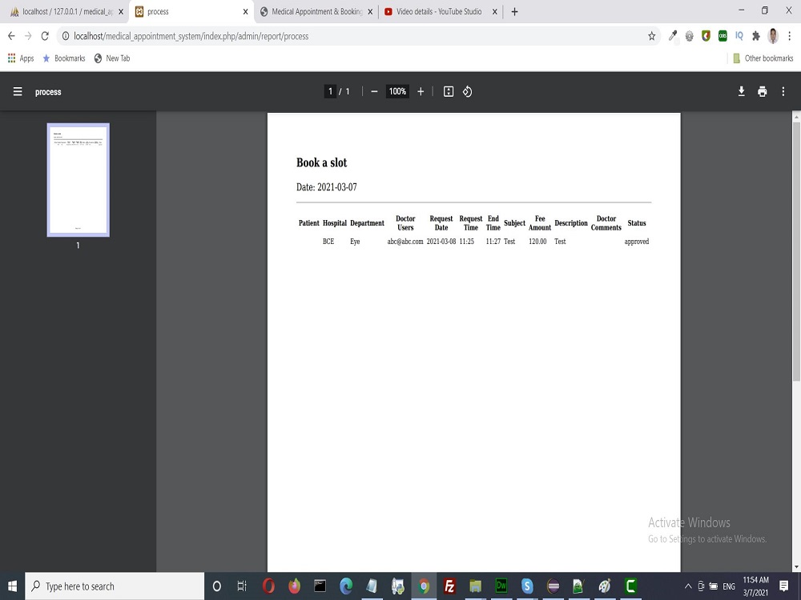Screen dimensions: 801x600
Task: Bookmark this page with the star icon
Action: click(651, 36)
